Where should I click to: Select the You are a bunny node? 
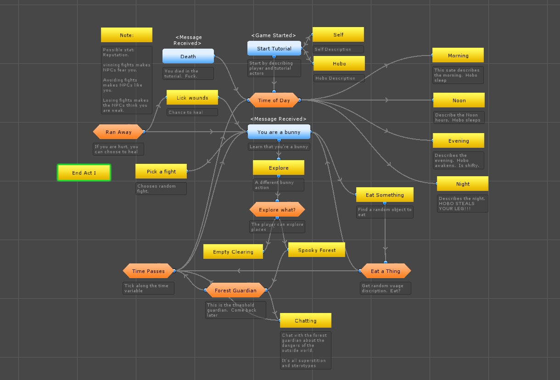(279, 132)
